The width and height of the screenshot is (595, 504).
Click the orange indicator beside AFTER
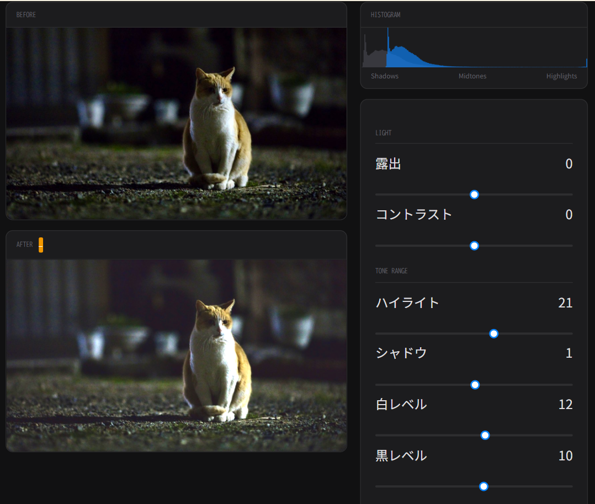[x=41, y=245]
